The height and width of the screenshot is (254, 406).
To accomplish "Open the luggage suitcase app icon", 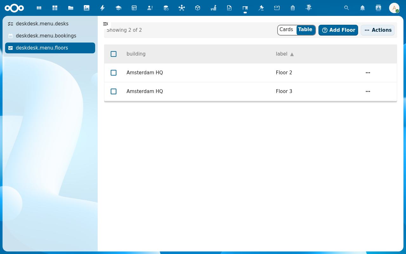I will [x=293, y=8].
